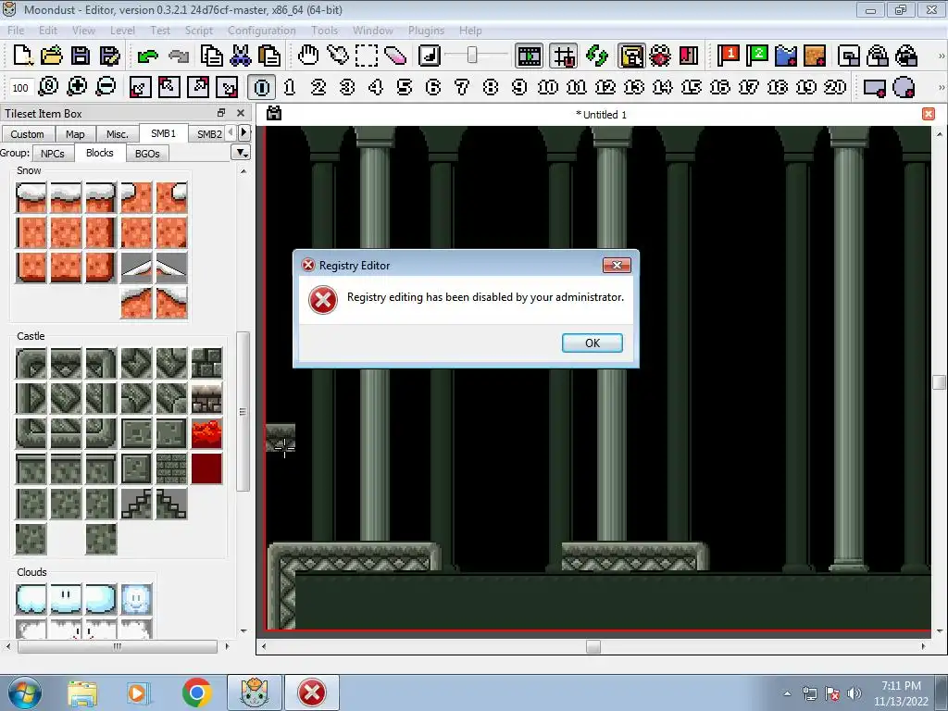This screenshot has width=948, height=711.
Task: Go to top-left section corner
Action: point(169,87)
